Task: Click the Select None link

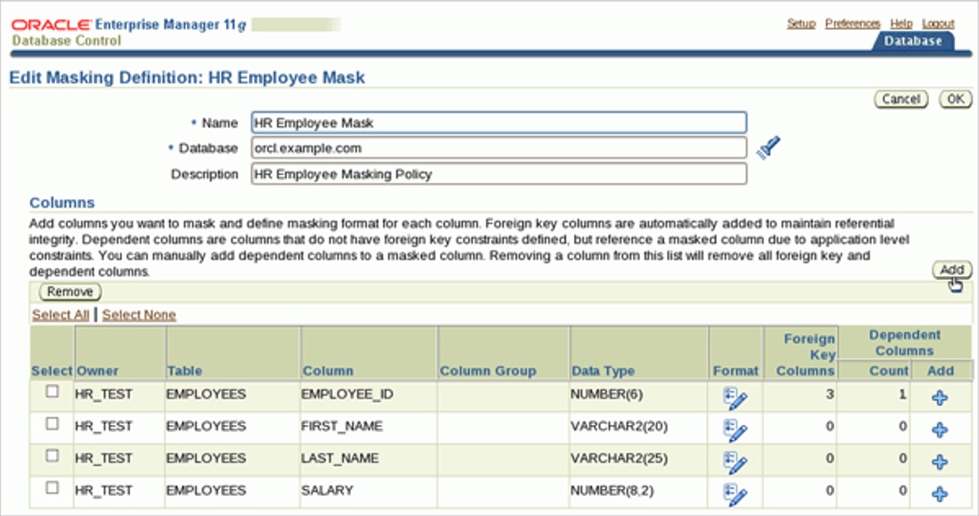Action: [139, 315]
